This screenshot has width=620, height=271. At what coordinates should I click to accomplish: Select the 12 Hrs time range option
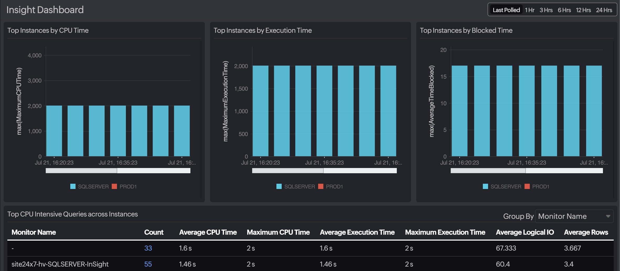tap(583, 10)
